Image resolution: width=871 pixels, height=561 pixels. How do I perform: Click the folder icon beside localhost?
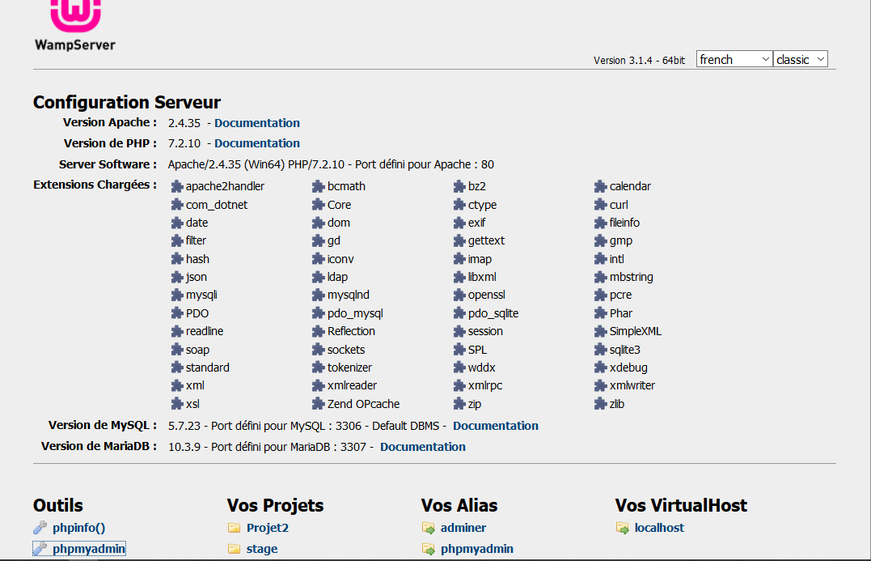(x=622, y=528)
